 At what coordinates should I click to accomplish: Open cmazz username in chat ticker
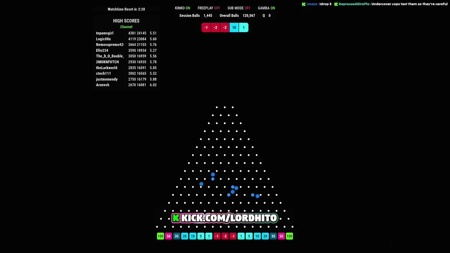(x=312, y=4)
